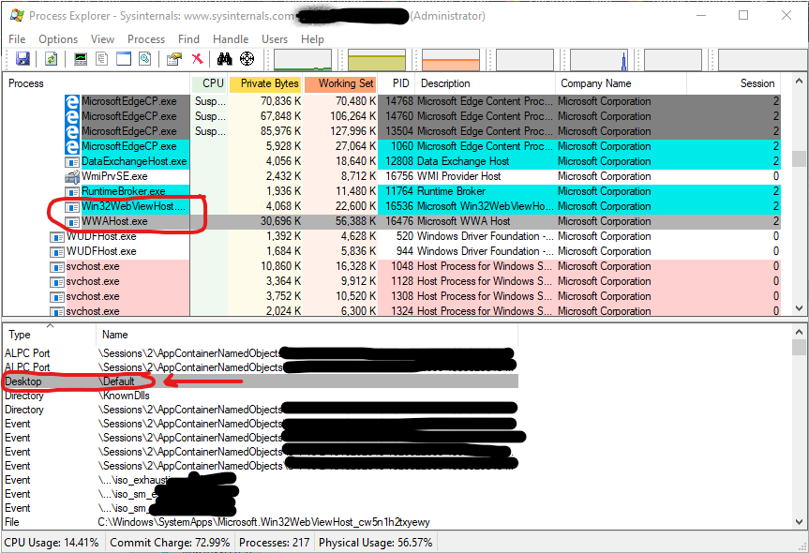Screen dimensions: 809x553
Task: Open the Handle menu
Action: (x=231, y=39)
